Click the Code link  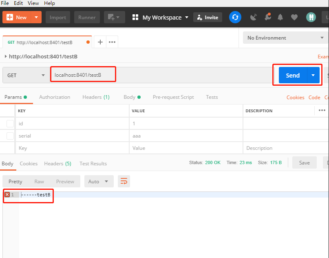coord(314,98)
